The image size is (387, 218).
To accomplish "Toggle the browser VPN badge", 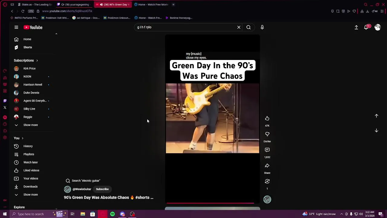I will pos(31,11).
